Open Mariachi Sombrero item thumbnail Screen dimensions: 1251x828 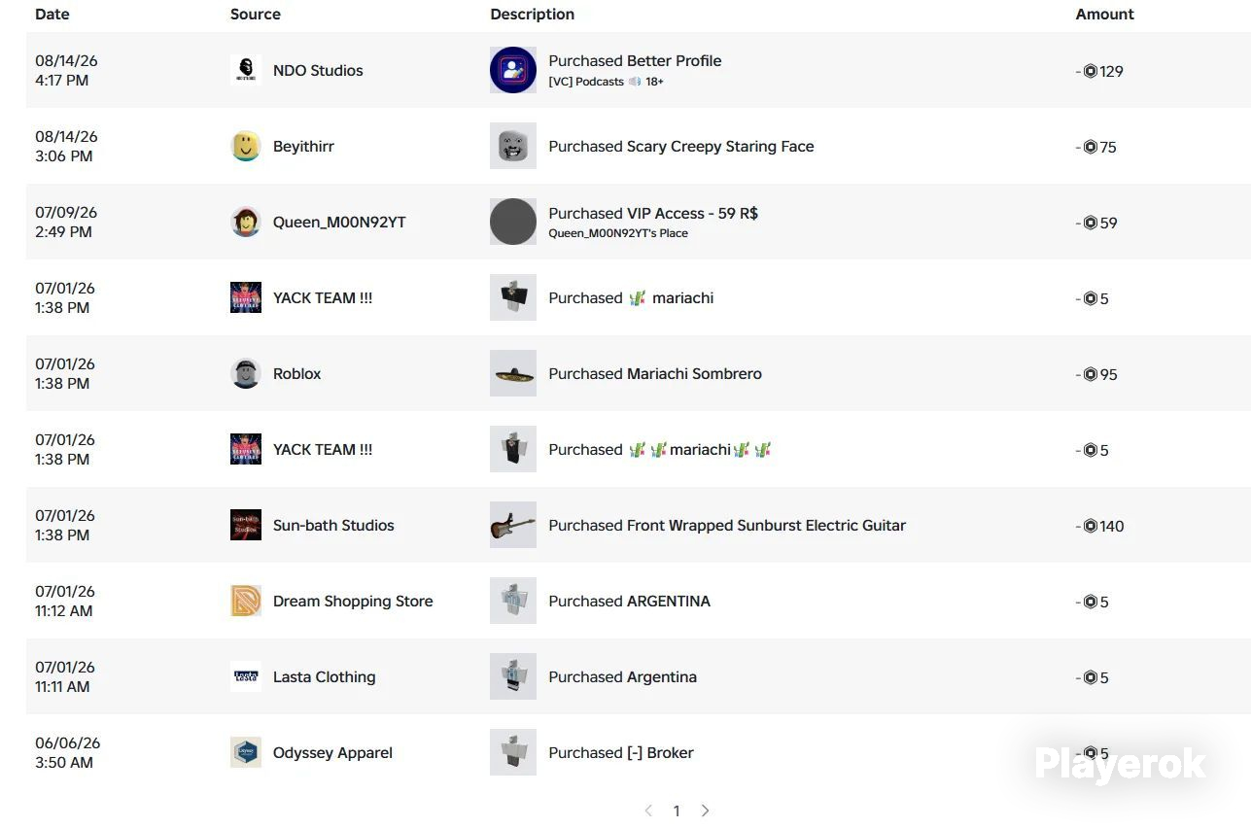[513, 373]
